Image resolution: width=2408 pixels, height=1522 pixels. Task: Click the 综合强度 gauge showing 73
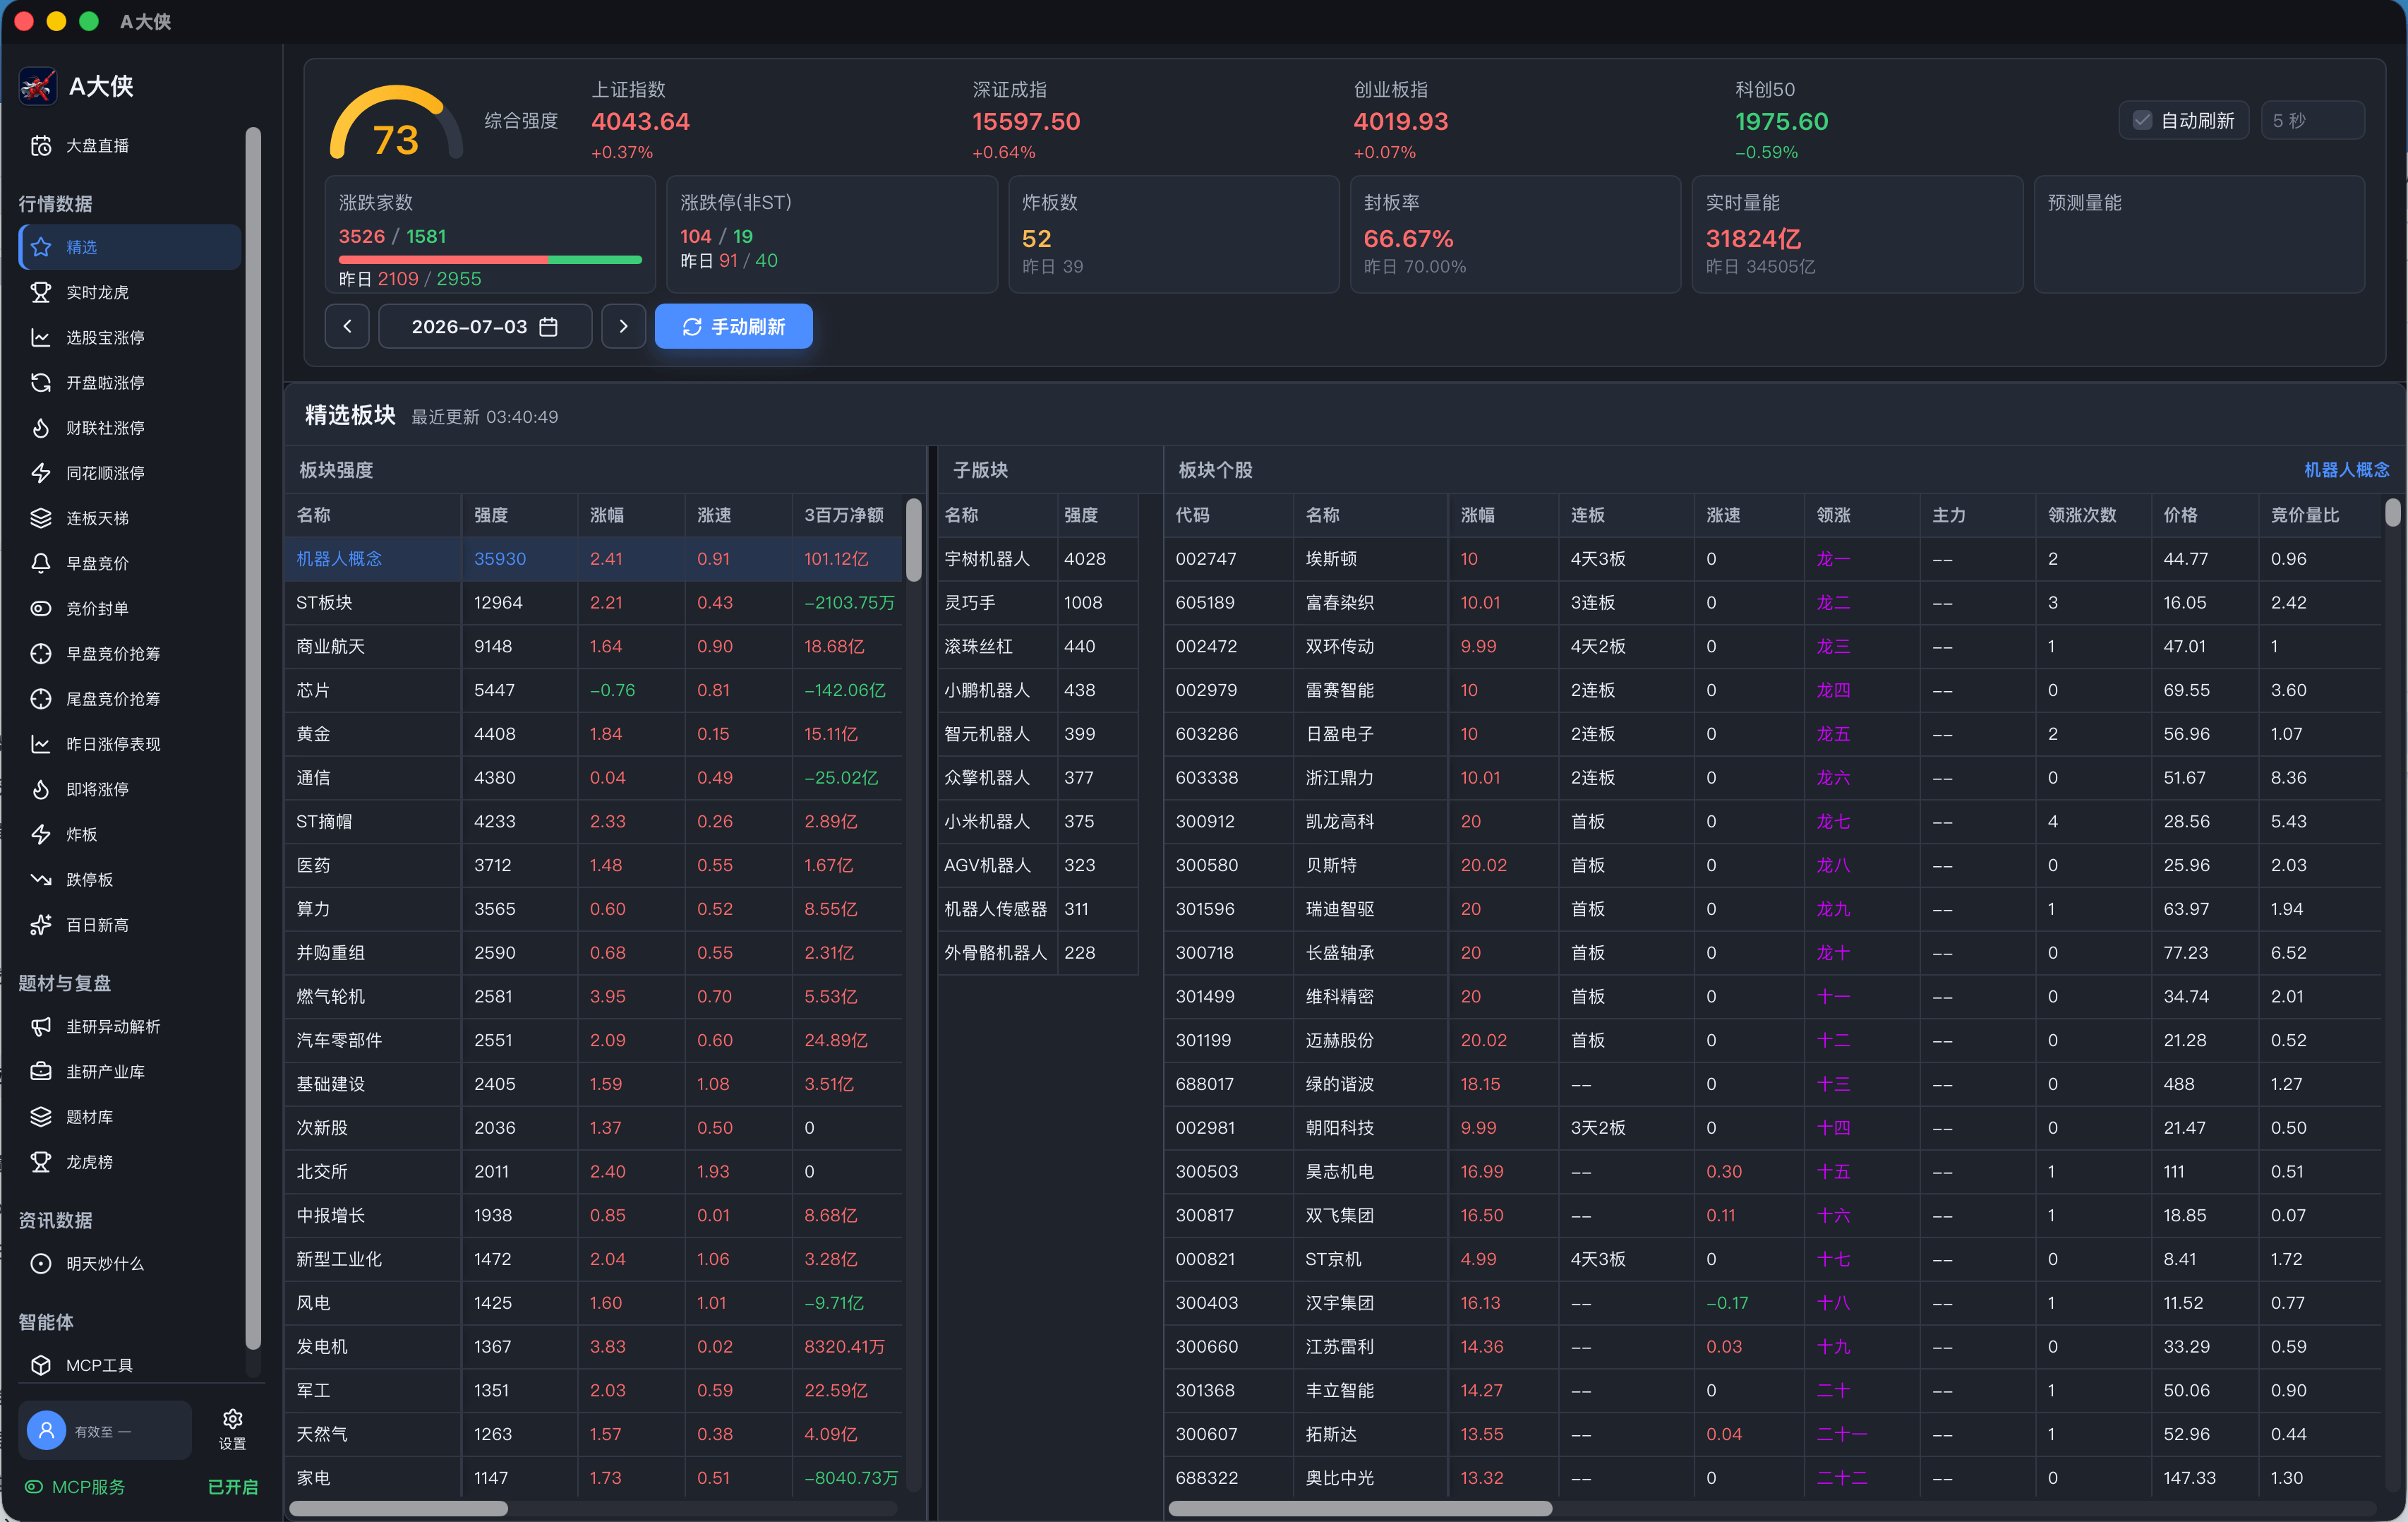point(396,122)
